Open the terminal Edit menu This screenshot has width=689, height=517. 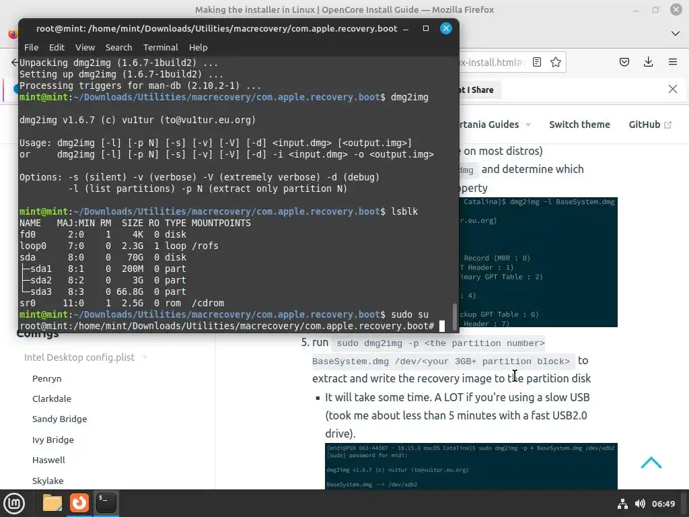(57, 48)
